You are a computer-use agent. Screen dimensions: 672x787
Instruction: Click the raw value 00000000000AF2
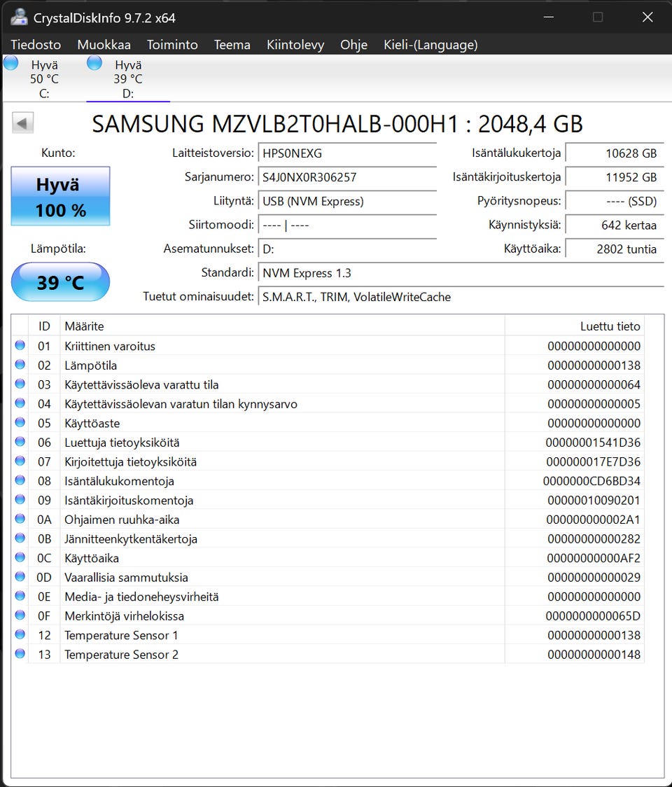(594, 558)
